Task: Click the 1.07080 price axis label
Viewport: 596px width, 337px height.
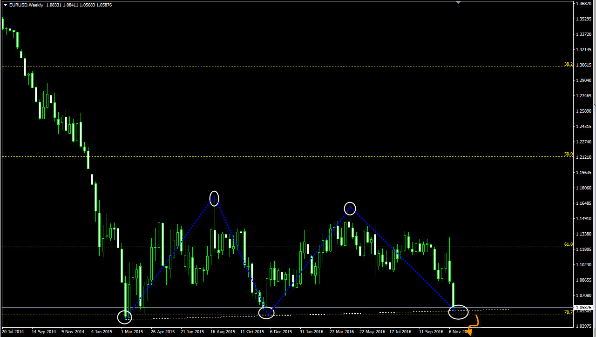Action: point(584,296)
